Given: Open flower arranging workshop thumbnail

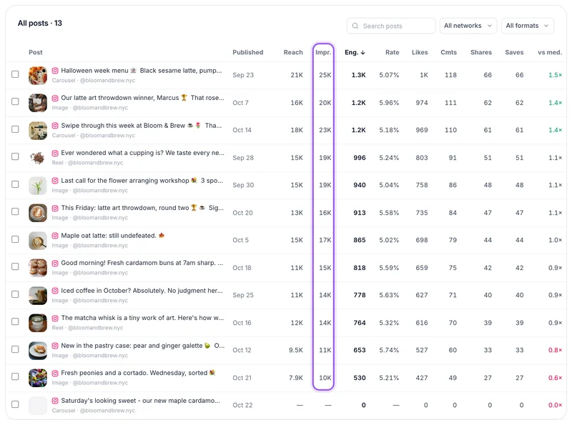Looking at the screenshot, I should (38, 186).
